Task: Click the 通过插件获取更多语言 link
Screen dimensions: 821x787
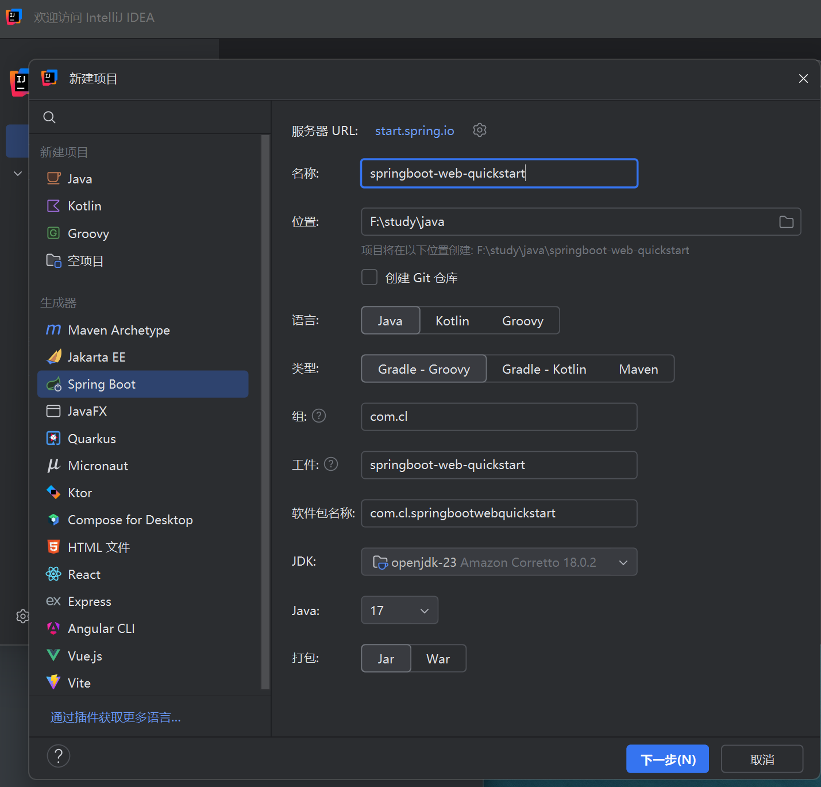Action: pyautogui.click(x=115, y=717)
